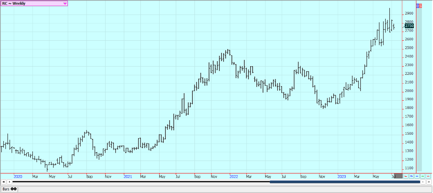433x193 pixels.
Task: Click the blue step-arrow chart tool icon
Action: coord(411,176)
